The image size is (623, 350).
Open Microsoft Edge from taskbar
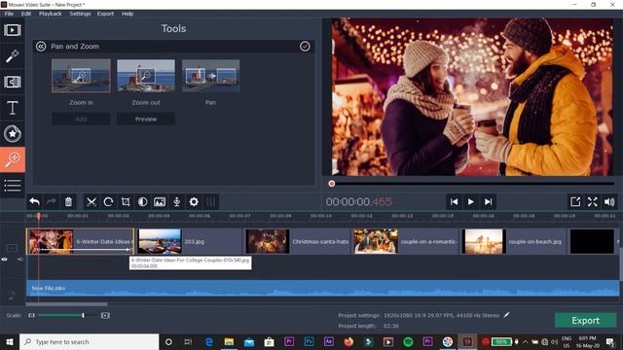tap(209, 341)
